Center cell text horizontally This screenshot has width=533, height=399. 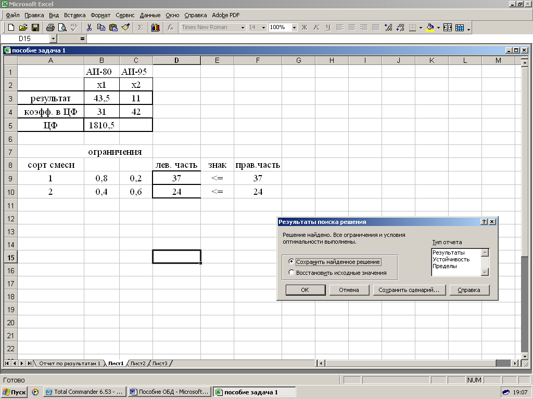pos(352,28)
